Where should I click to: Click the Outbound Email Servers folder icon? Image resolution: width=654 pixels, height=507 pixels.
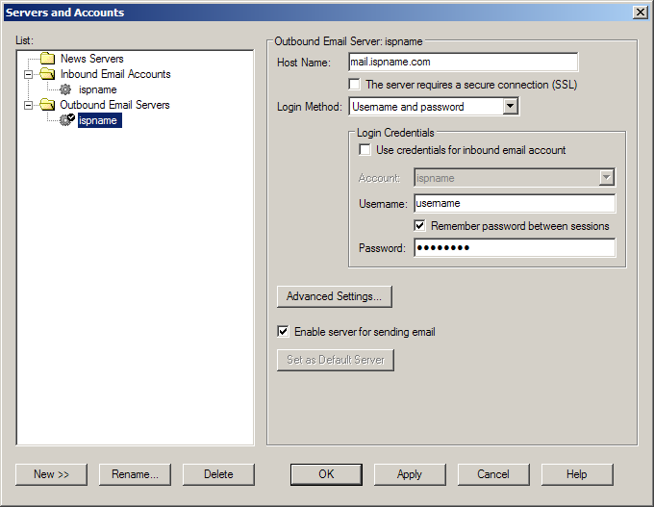tap(47, 105)
